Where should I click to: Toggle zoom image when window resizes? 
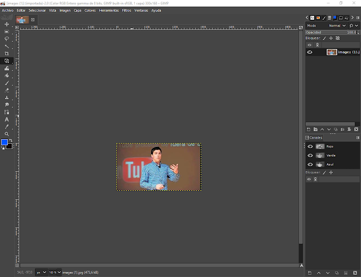[301, 28]
